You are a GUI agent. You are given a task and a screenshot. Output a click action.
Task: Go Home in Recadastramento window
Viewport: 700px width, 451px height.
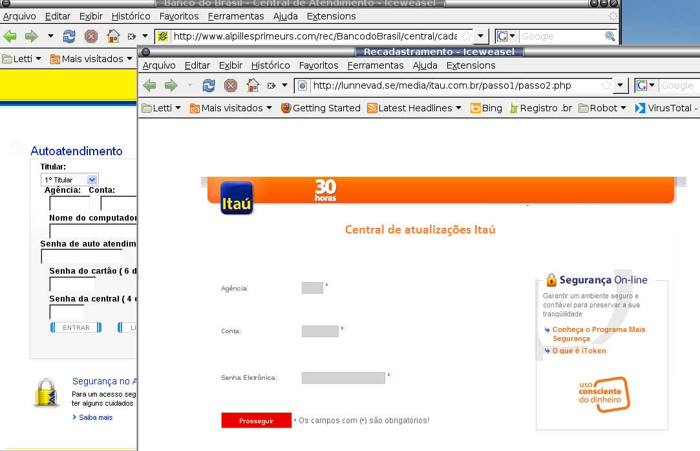coord(253,85)
